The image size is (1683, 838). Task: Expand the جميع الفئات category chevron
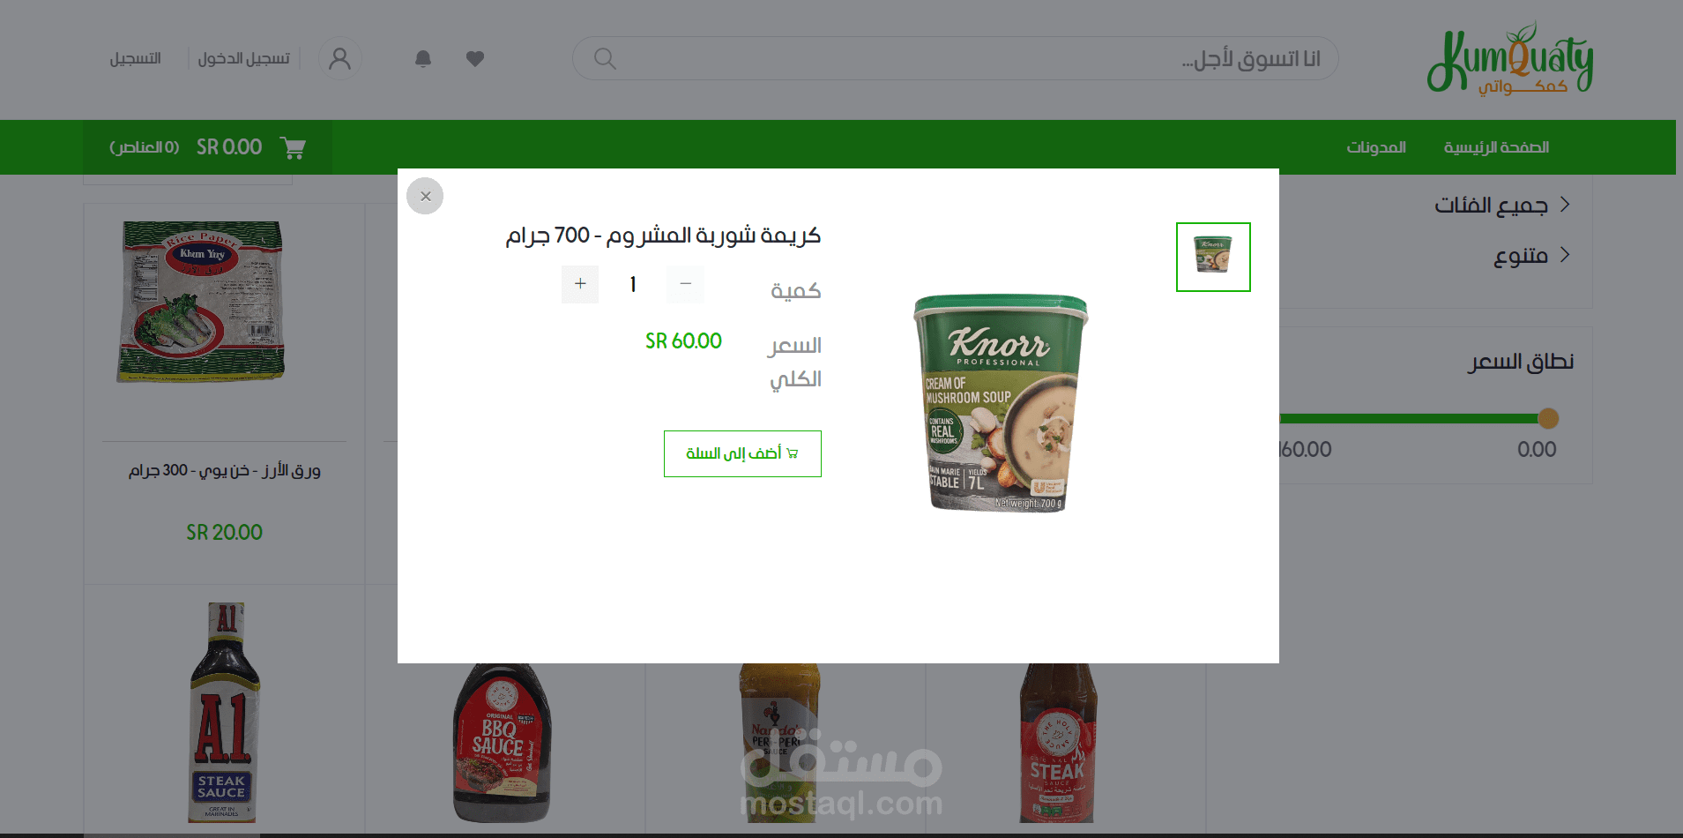coord(1565,204)
